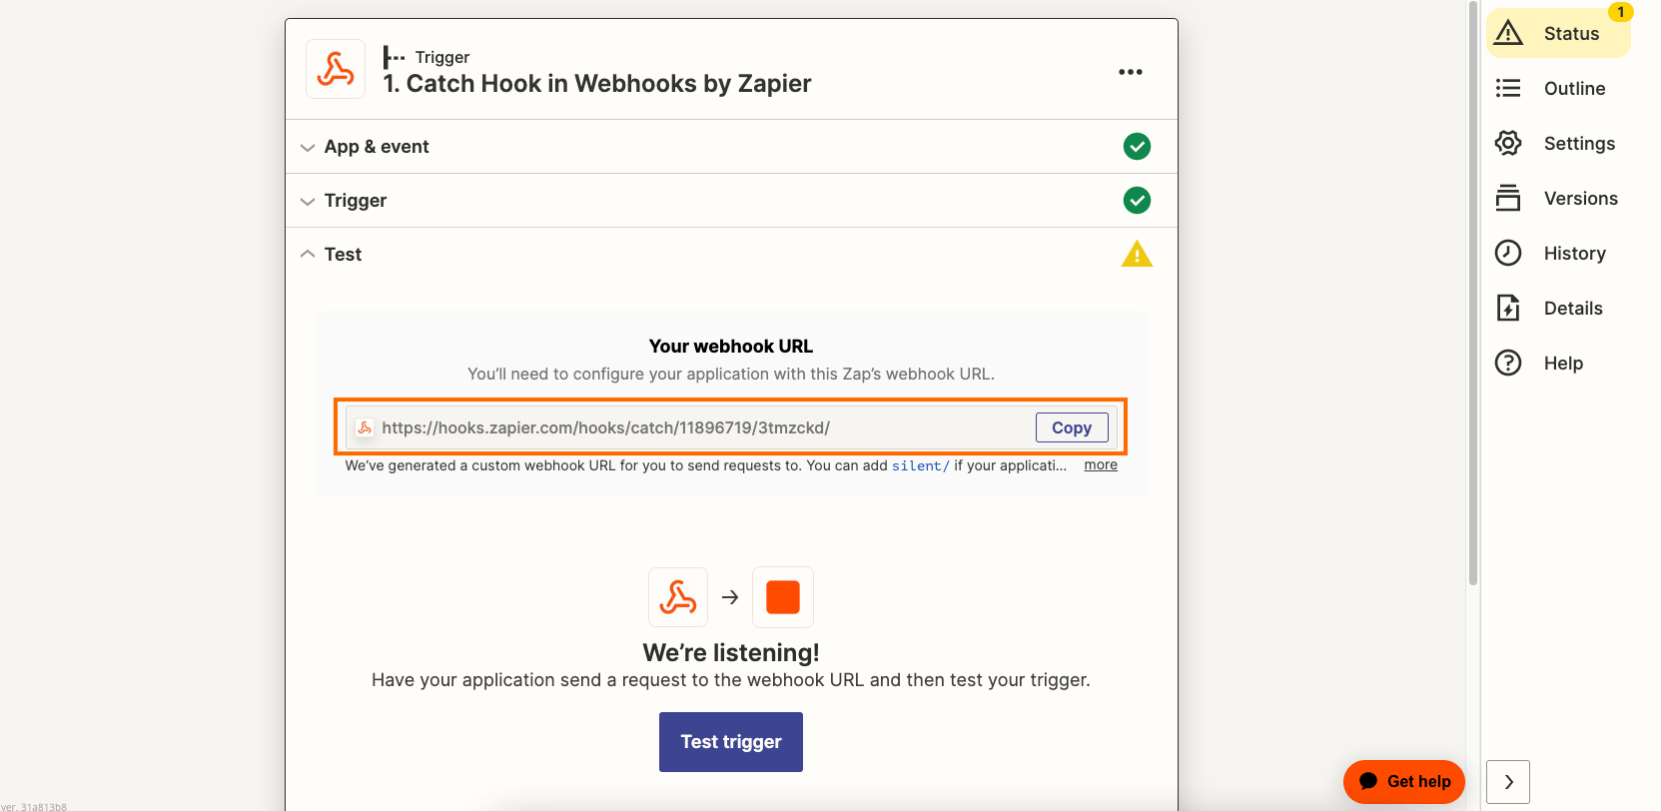Click the Test trigger button
Image resolution: width=1661 pixels, height=811 pixels.
point(731,742)
